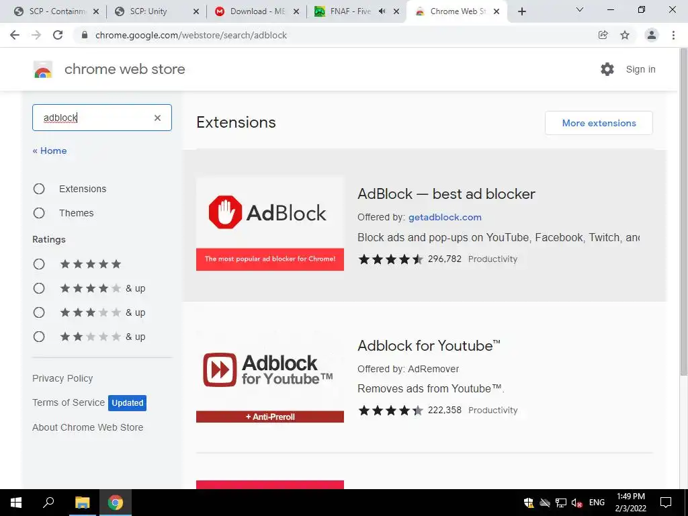Select the Themes radio filter
Viewport: 688px width, 516px height.
point(39,213)
